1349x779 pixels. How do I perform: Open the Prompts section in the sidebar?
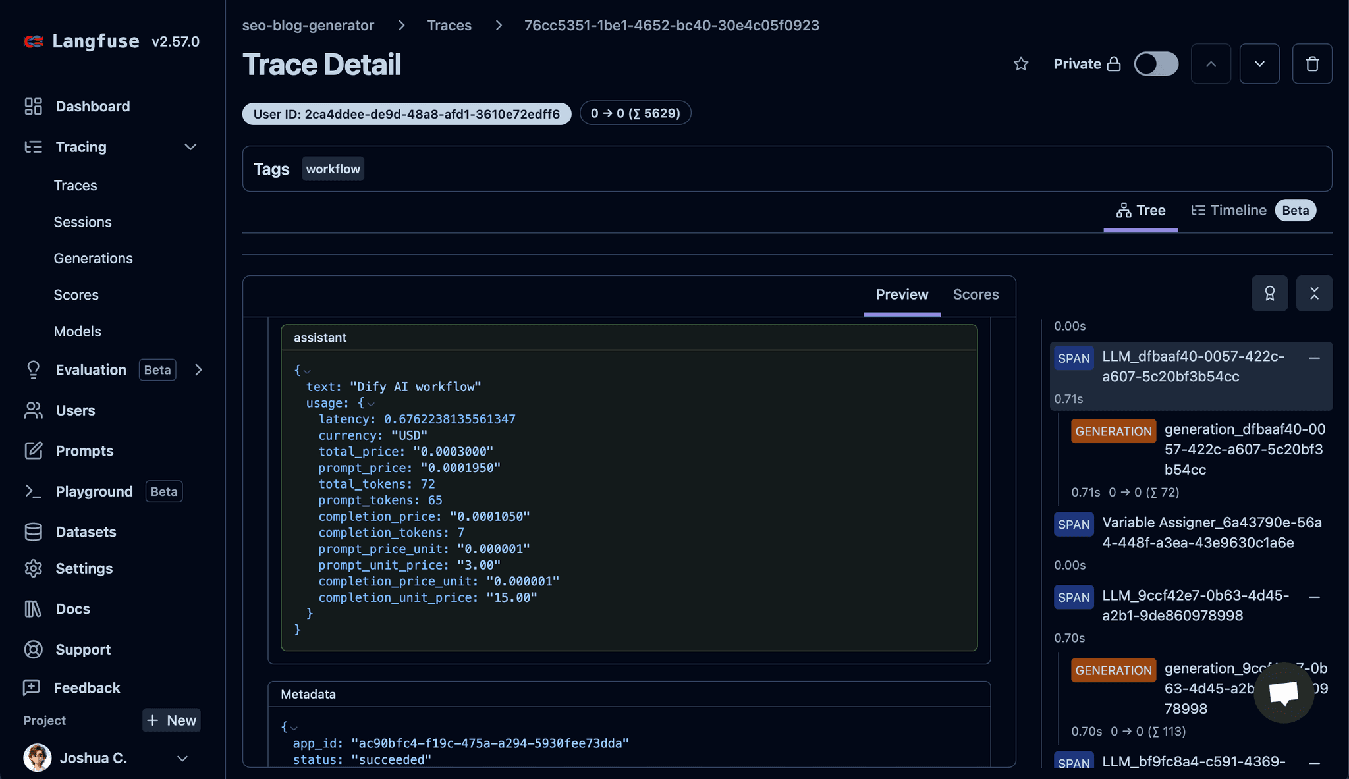coord(84,450)
